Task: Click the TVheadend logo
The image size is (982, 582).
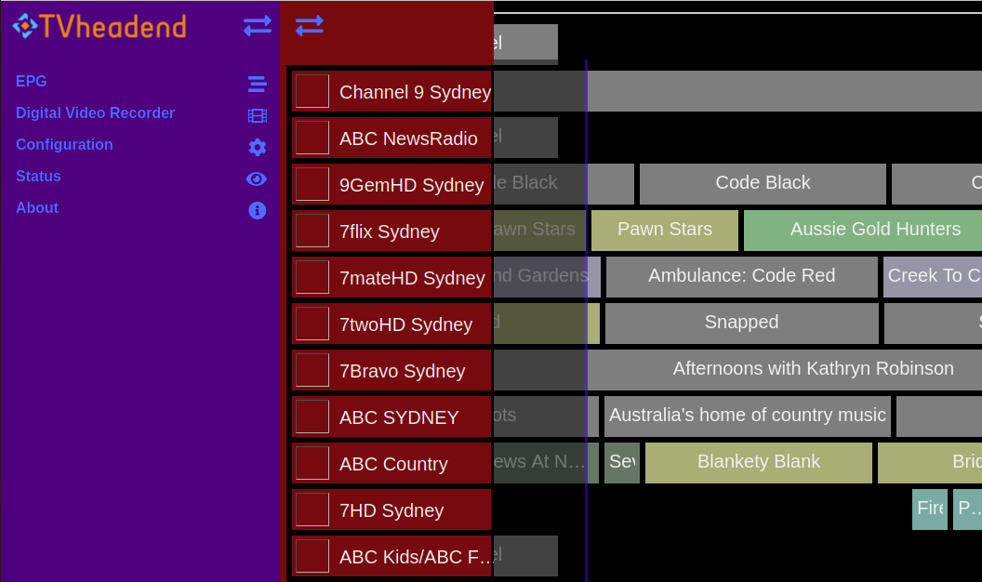Action: 100,26
